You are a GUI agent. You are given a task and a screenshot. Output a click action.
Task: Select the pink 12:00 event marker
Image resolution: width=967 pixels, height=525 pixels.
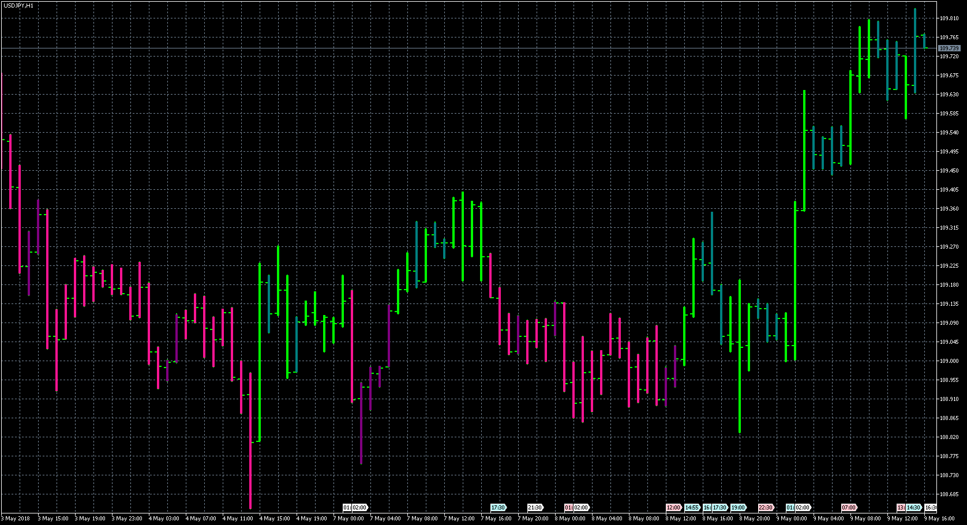(x=673, y=508)
